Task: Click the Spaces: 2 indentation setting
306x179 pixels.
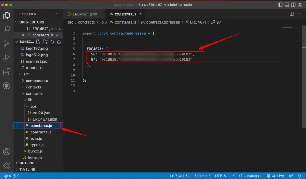Action: [x=202, y=176]
